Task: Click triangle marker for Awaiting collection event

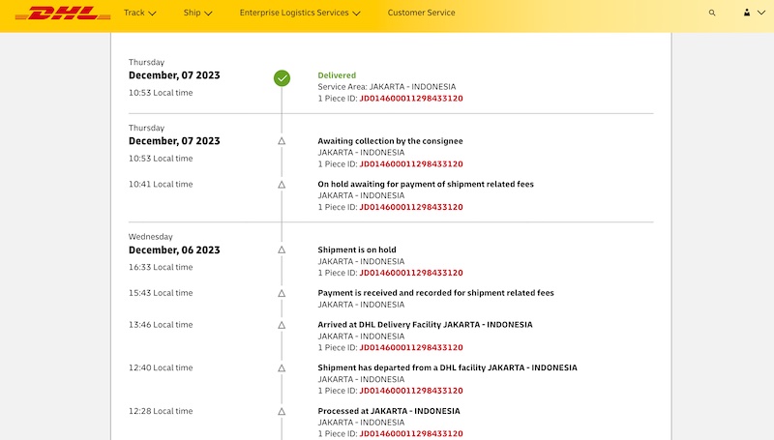Action: (282, 141)
